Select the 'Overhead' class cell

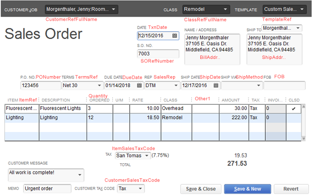pos(177,108)
